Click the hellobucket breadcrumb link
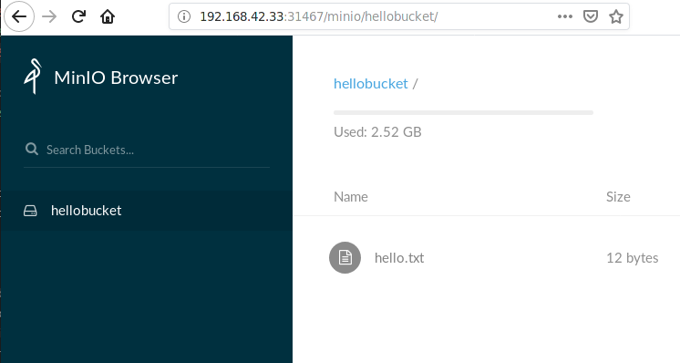Image resolution: width=680 pixels, height=363 pixels. (371, 83)
